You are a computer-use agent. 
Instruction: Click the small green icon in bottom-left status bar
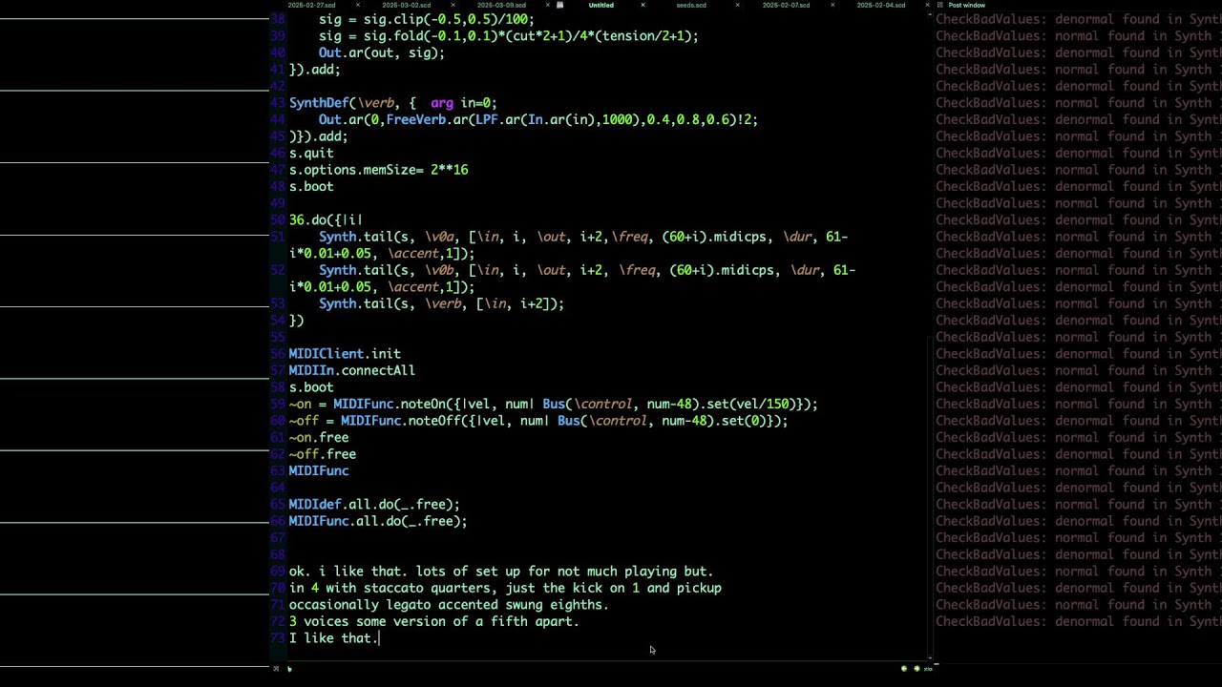(289, 668)
